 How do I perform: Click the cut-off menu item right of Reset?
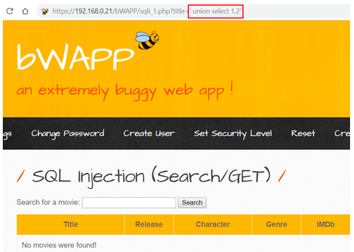(341, 133)
